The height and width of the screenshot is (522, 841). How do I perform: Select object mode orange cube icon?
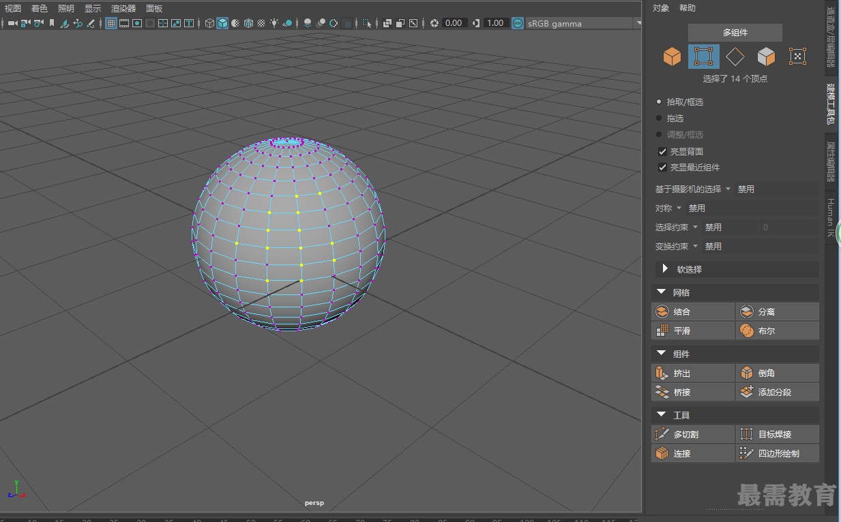tap(673, 57)
